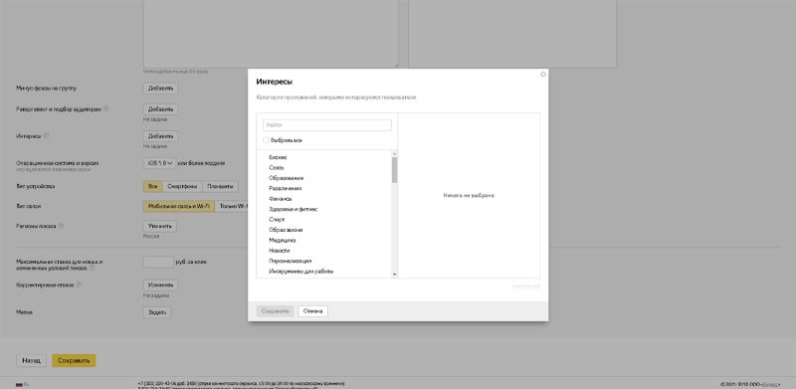Viewport: 796px width, 389px height.
Task: Open help icon next to Корректировки ставок
Action: pos(79,285)
